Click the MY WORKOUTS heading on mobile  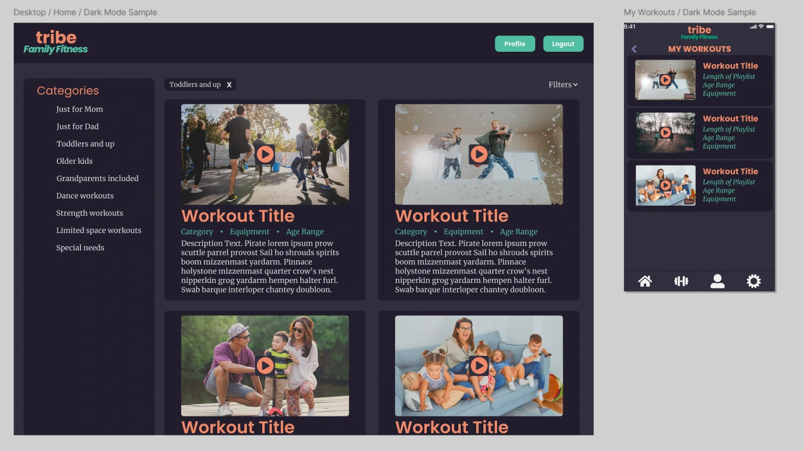coord(699,49)
